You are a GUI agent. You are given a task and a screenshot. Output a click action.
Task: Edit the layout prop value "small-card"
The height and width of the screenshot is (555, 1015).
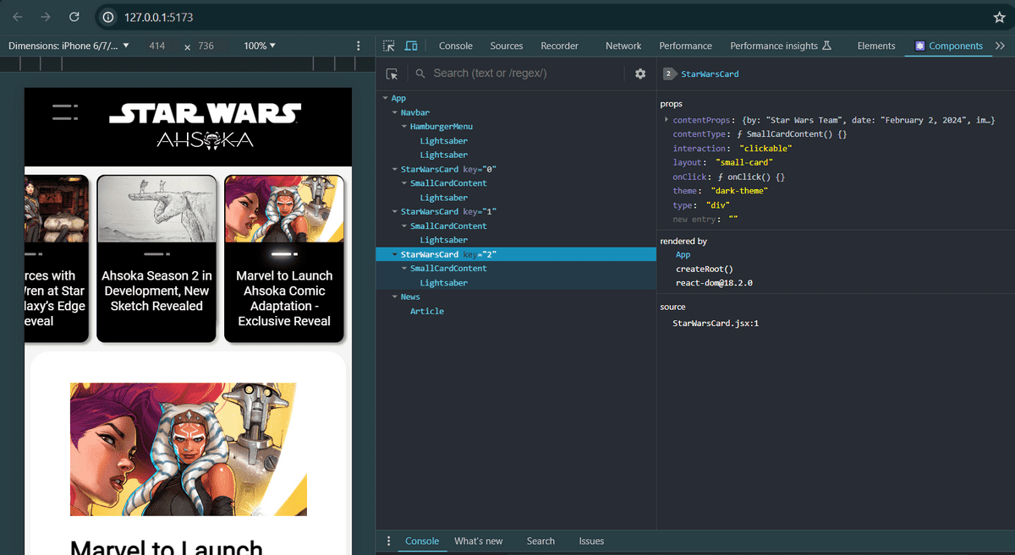[x=744, y=162]
